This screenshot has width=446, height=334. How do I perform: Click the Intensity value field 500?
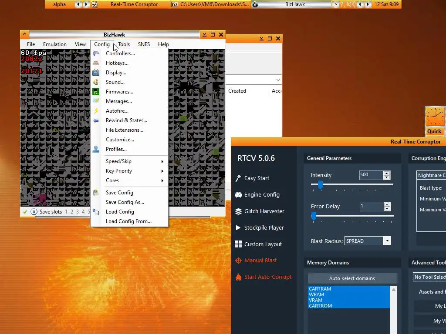click(371, 175)
